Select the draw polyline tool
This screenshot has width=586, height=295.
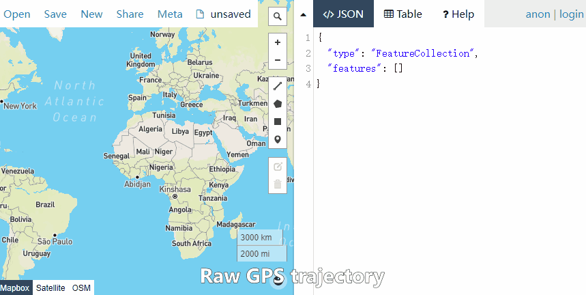pos(277,86)
